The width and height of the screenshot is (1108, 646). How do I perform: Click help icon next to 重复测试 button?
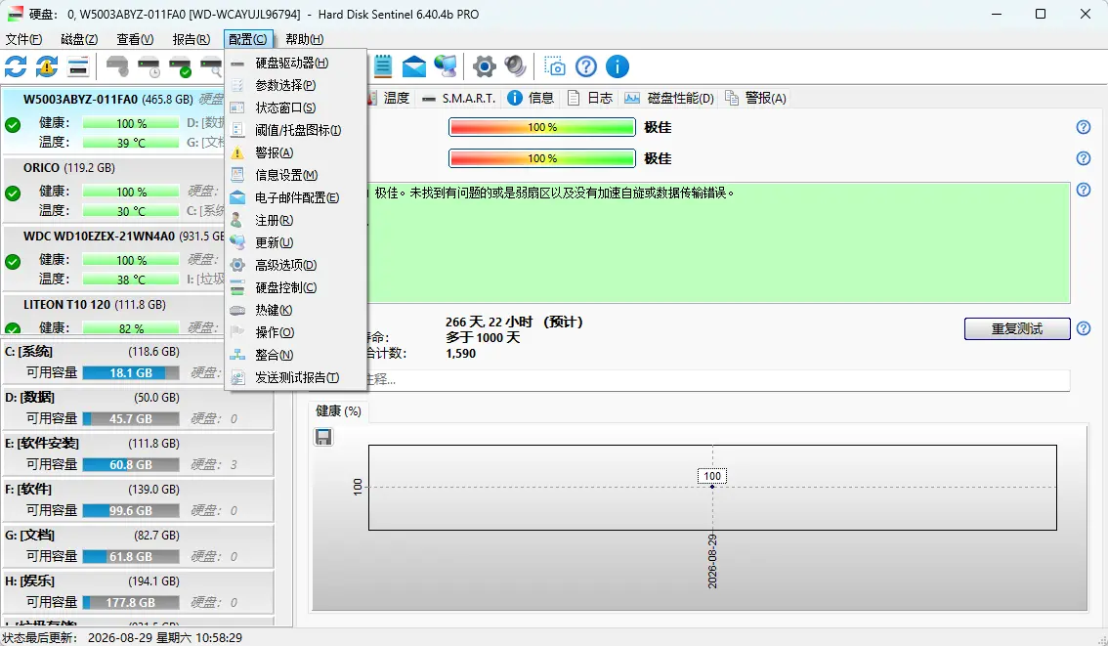click(x=1084, y=328)
